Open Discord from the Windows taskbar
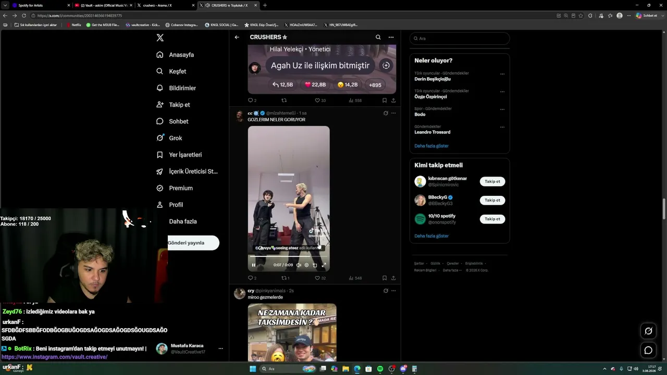Image resolution: width=667 pixels, height=375 pixels. pyautogui.click(x=403, y=369)
